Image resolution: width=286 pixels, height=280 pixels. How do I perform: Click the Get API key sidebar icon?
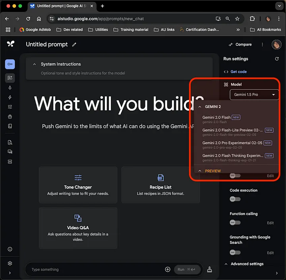tap(10, 64)
